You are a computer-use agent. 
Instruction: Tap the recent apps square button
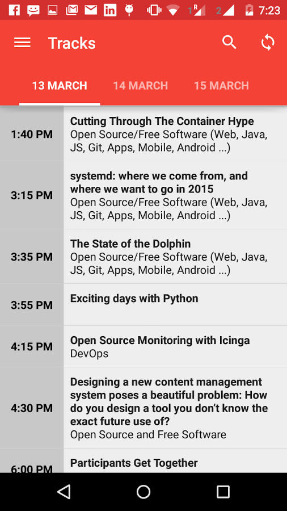click(223, 492)
